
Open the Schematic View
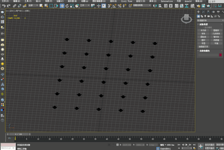pos(186,6)
